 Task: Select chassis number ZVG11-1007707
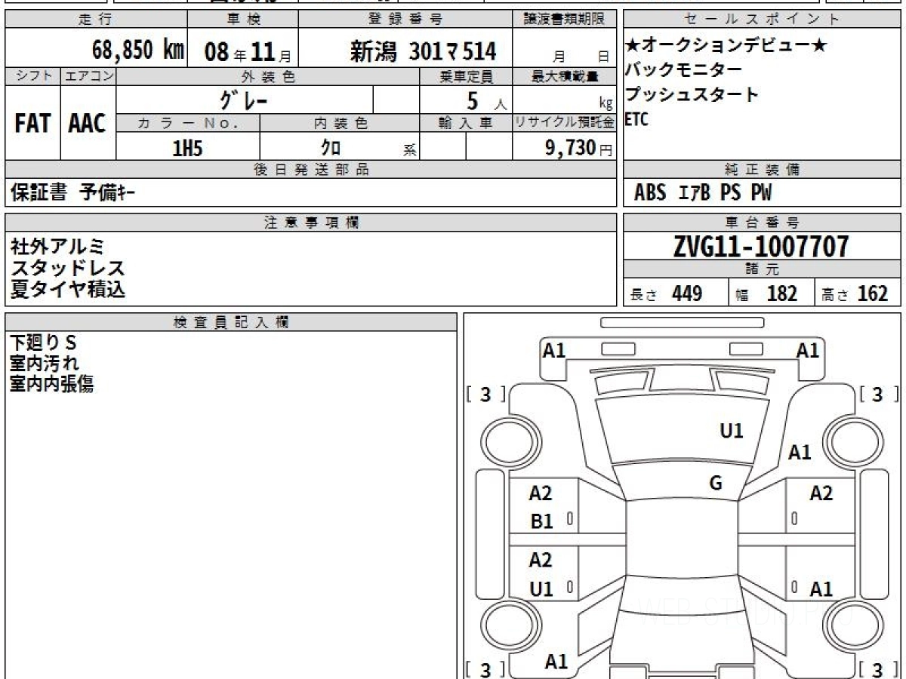click(761, 247)
